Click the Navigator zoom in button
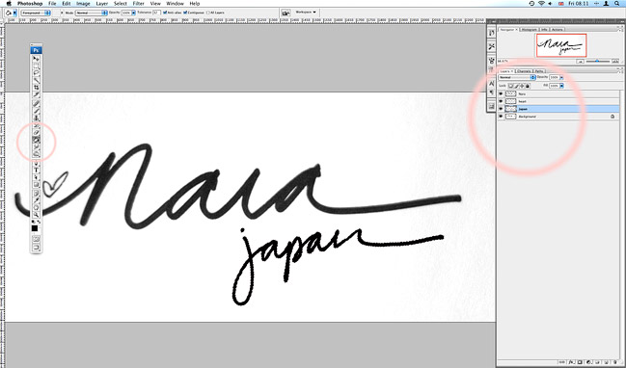The image size is (626, 368). tap(615, 61)
